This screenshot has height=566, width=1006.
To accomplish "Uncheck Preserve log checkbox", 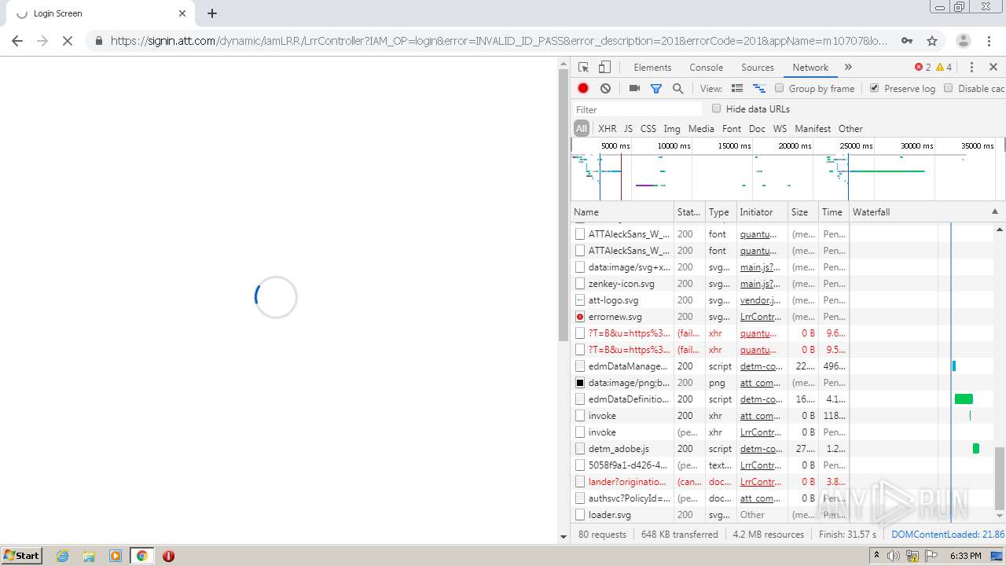I will pos(874,88).
